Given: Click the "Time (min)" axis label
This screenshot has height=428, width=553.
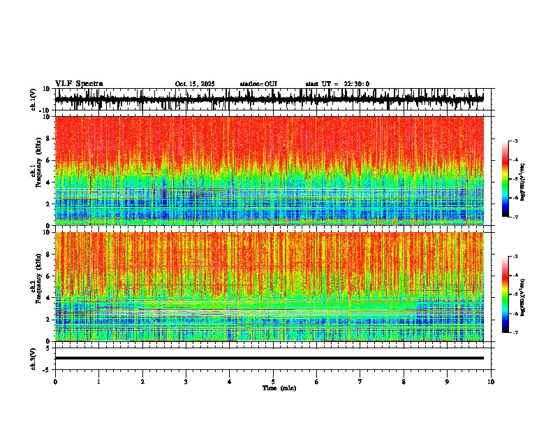Looking at the screenshot, I should click(x=279, y=388).
